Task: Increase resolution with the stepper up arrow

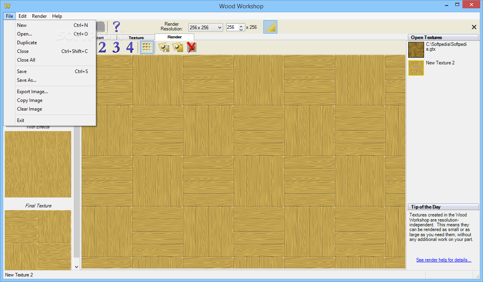Action: (241, 26)
